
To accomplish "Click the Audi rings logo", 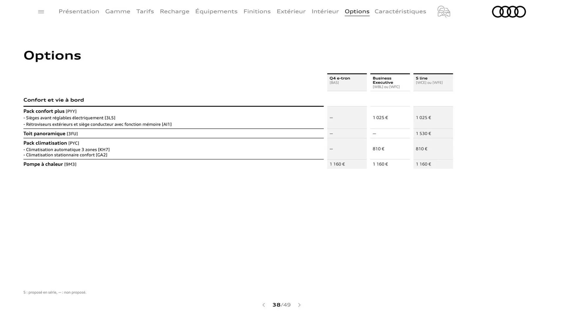I will point(509,12).
